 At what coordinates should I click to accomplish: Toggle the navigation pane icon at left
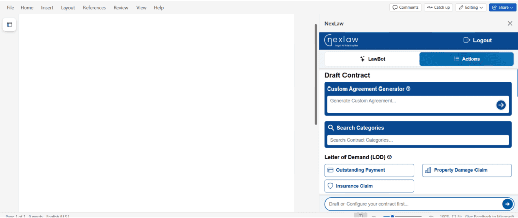click(x=9, y=24)
